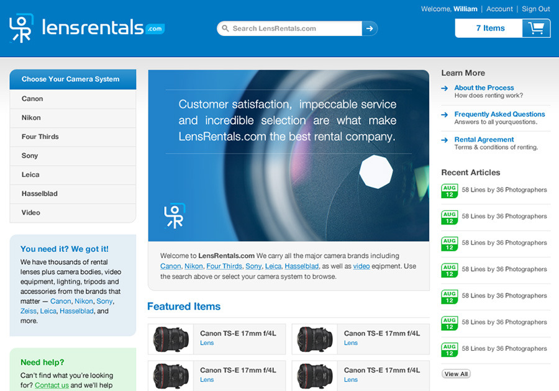Choose Four Thirds camera system
Viewport: 559px width, 391px height.
point(73,137)
